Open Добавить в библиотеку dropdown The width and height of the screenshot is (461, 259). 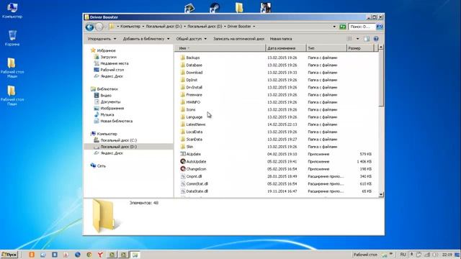[x=146, y=39]
